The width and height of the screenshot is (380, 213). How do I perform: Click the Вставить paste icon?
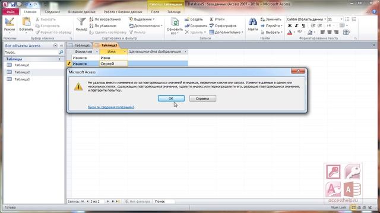coord(26,22)
